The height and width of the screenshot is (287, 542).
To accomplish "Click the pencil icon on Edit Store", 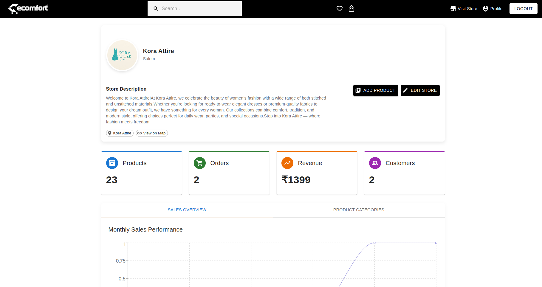I will (x=405, y=90).
